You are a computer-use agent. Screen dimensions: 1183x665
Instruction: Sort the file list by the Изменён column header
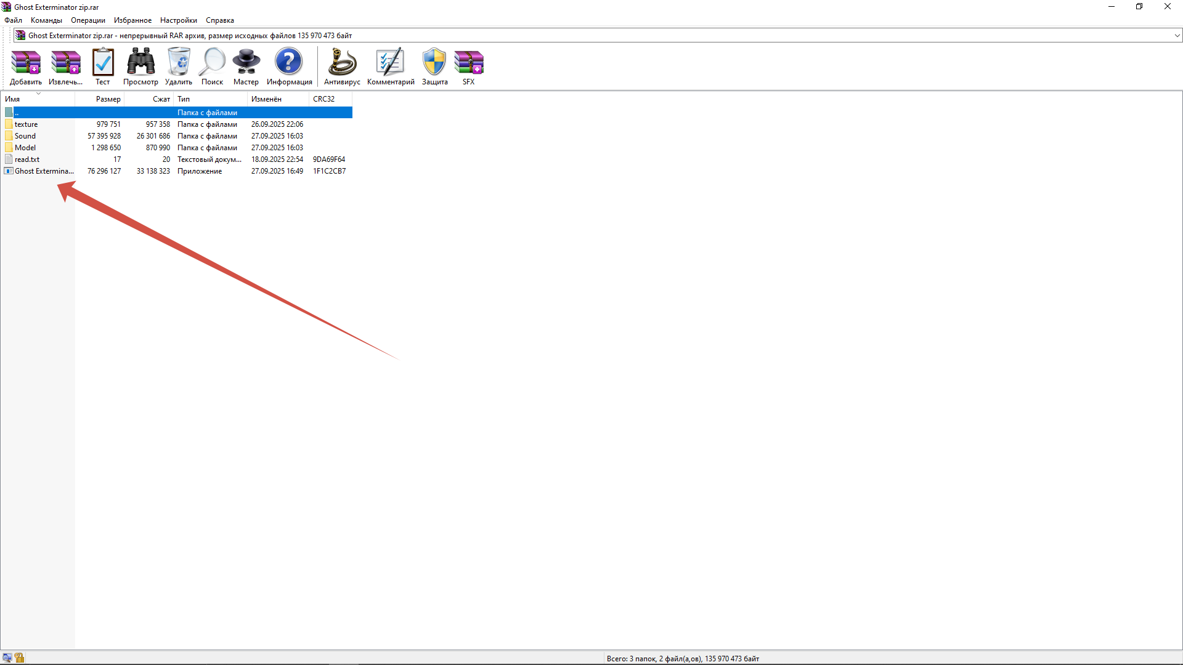point(266,99)
